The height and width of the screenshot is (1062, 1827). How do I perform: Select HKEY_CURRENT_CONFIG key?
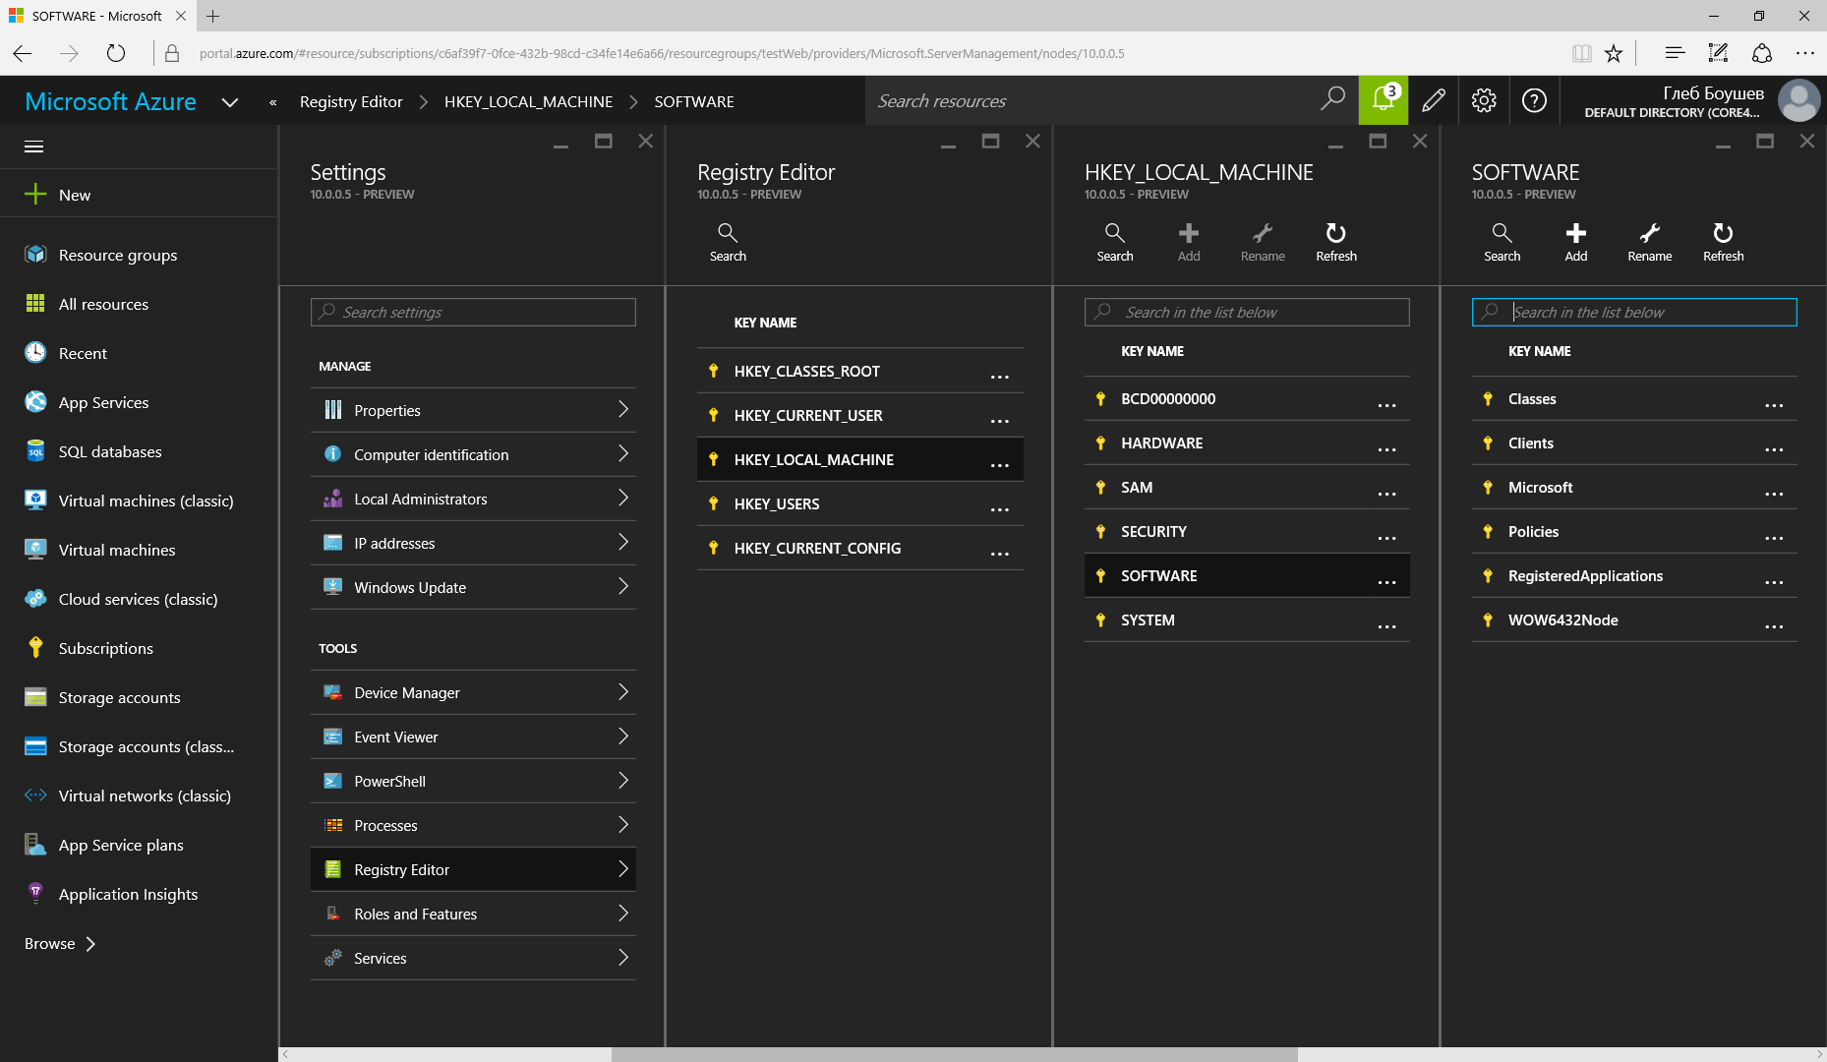pos(860,548)
